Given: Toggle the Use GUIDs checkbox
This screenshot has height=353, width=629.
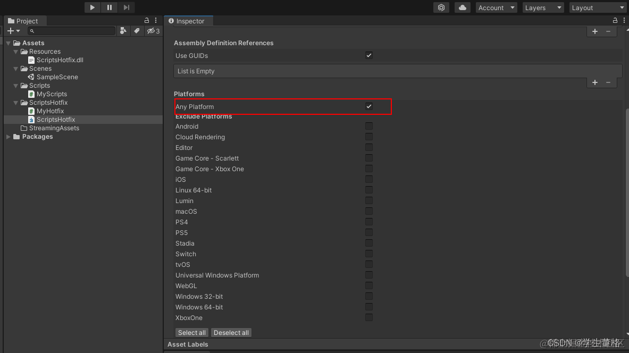Looking at the screenshot, I should 369,55.
